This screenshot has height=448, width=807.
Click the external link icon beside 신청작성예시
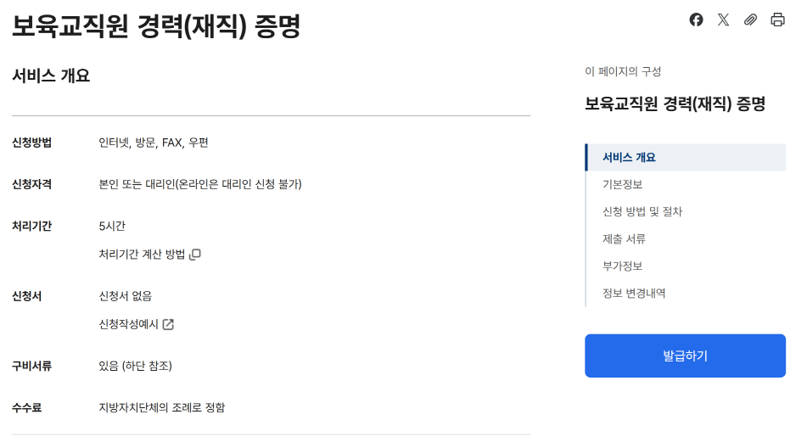[x=168, y=324]
